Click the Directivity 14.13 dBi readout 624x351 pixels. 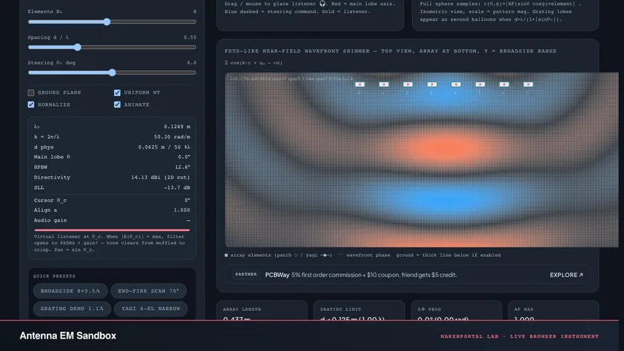pos(160,177)
